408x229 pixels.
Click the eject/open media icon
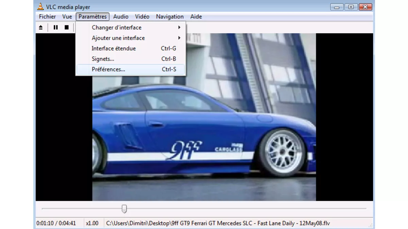click(41, 27)
